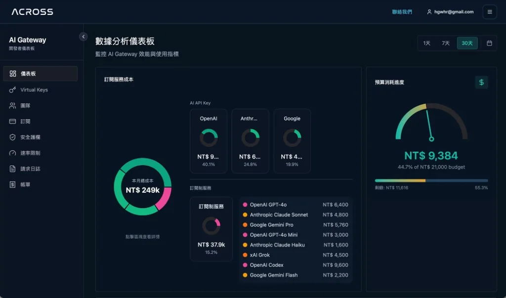
Task: Click the 預算消耗進度 panel heading
Action: click(389, 83)
